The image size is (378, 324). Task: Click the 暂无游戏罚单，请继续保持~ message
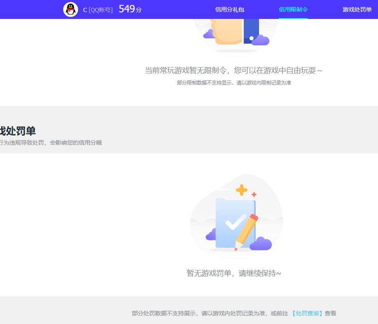(233, 273)
